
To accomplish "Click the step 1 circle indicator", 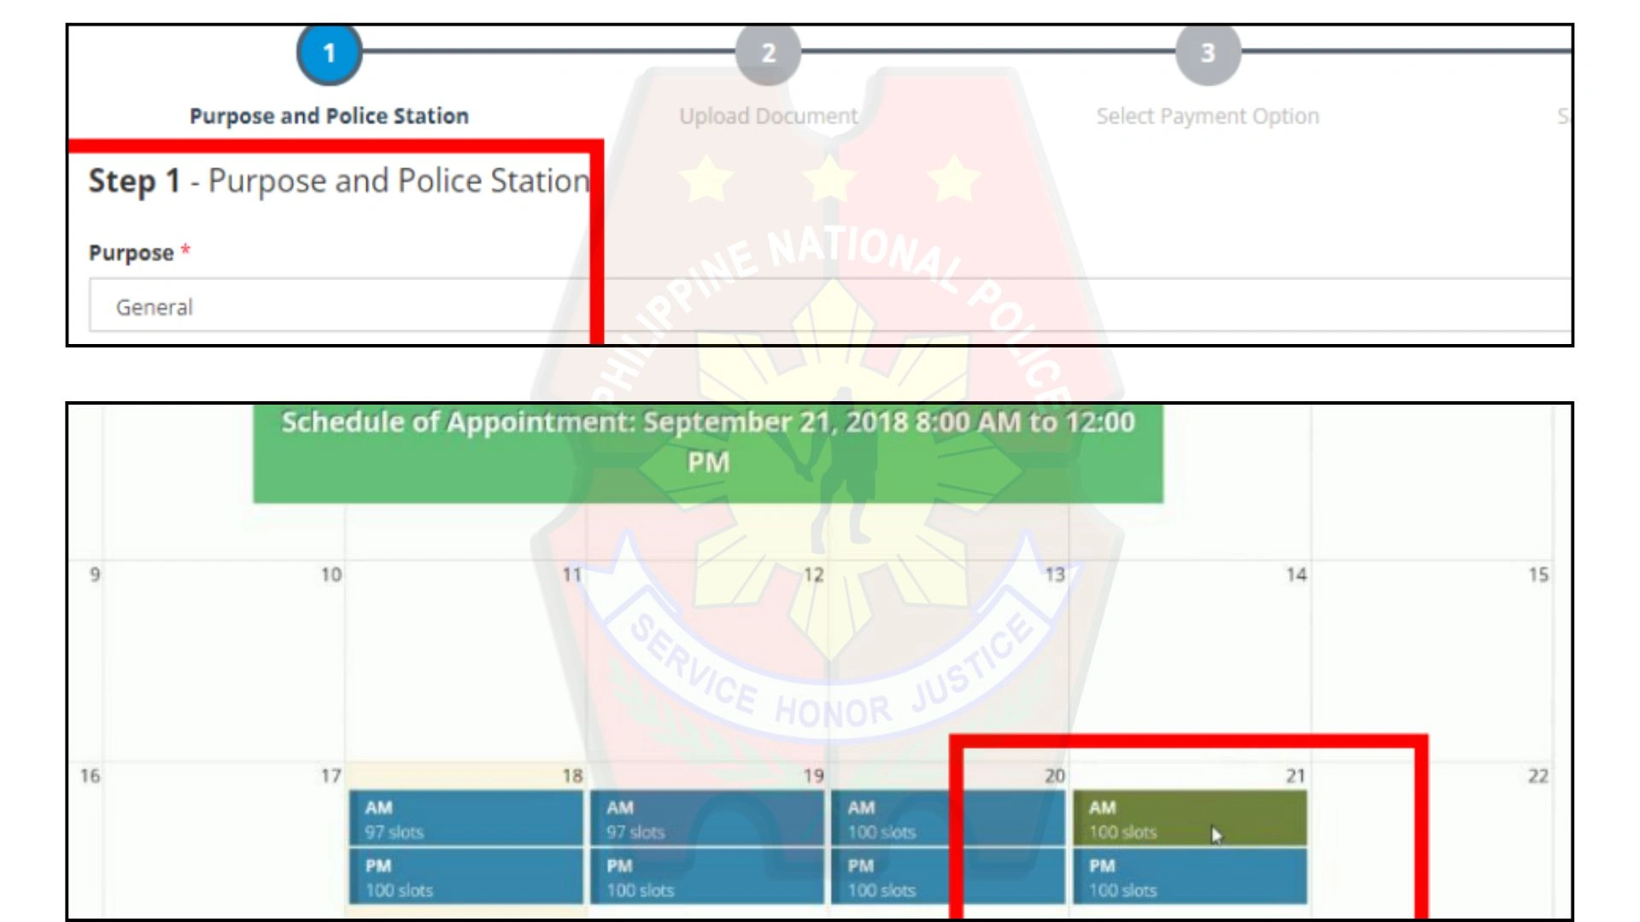I will pyautogui.click(x=329, y=53).
